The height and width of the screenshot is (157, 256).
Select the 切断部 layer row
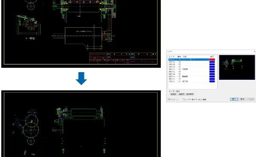click(189, 69)
